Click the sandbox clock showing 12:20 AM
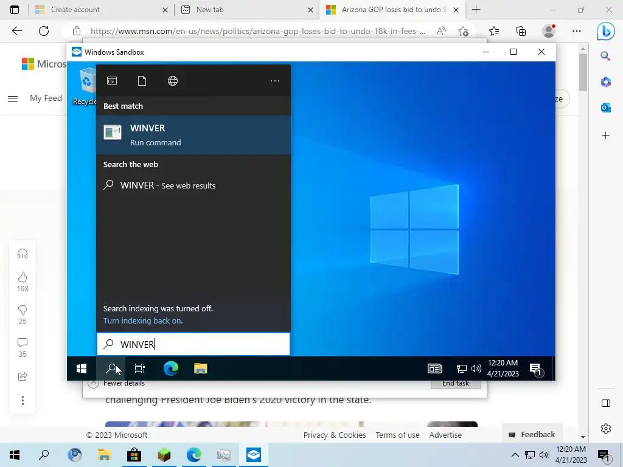Screen dimensions: 623x467 coord(503,368)
